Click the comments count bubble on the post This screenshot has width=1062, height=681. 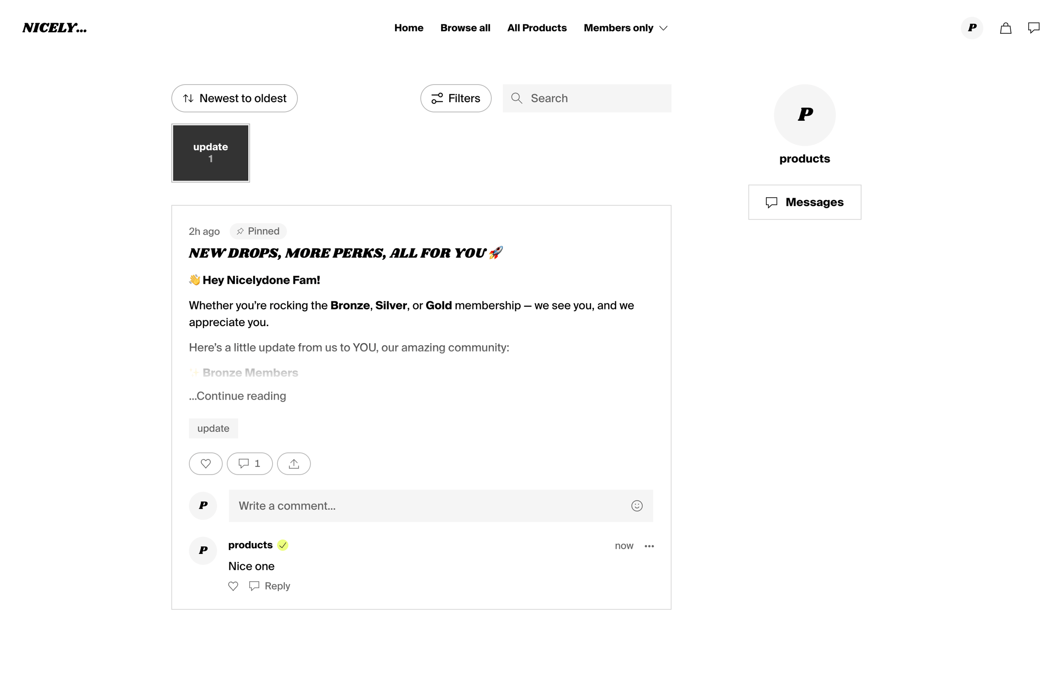250,463
